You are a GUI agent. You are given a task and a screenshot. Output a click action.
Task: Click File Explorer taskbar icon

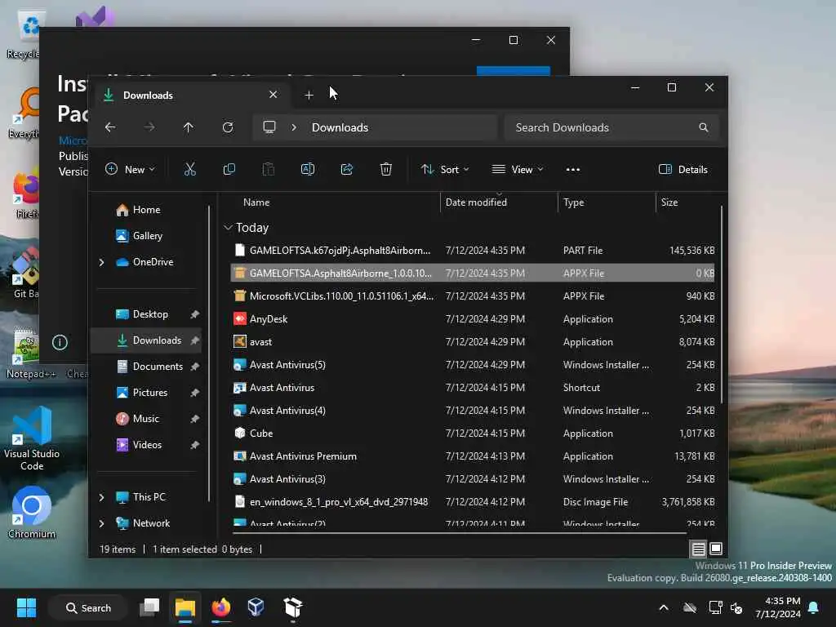pyautogui.click(x=185, y=607)
